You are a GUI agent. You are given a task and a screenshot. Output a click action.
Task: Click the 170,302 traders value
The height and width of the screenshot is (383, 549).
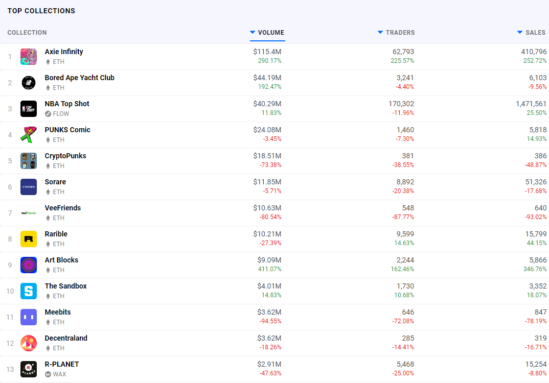pos(401,104)
